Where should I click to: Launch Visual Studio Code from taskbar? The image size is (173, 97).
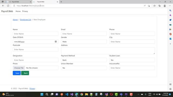(67, 94)
